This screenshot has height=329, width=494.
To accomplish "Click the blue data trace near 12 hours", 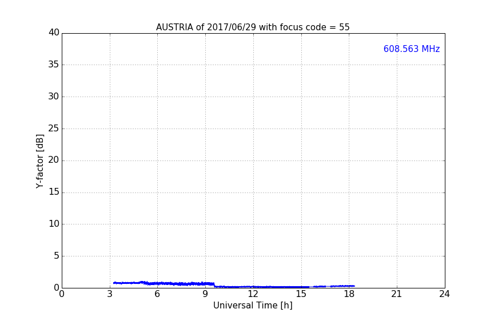I will pyautogui.click(x=253, y=287).
